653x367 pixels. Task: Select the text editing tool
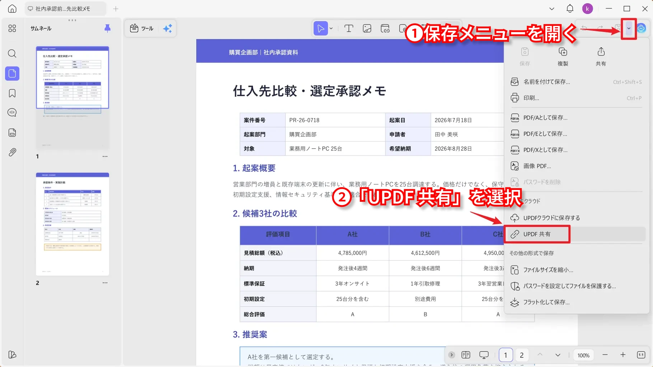click(349, 28)
